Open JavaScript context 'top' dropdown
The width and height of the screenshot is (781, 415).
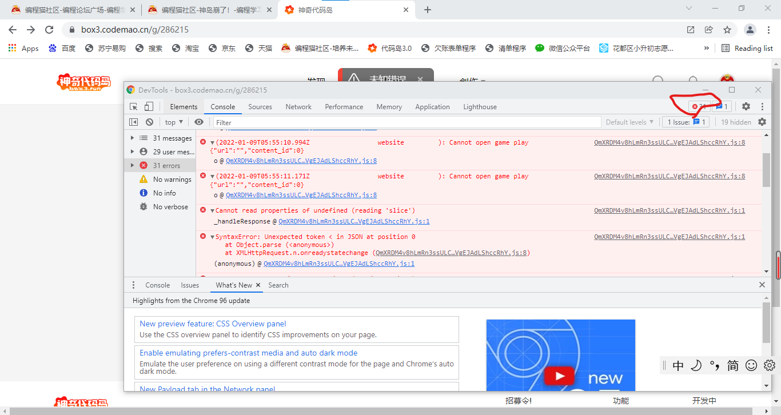(x=174, y=122)
